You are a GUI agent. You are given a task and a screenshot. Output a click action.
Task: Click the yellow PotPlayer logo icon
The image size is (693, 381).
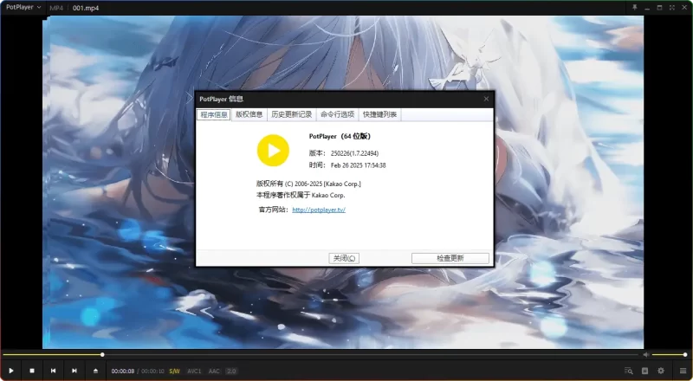[273, 151]
